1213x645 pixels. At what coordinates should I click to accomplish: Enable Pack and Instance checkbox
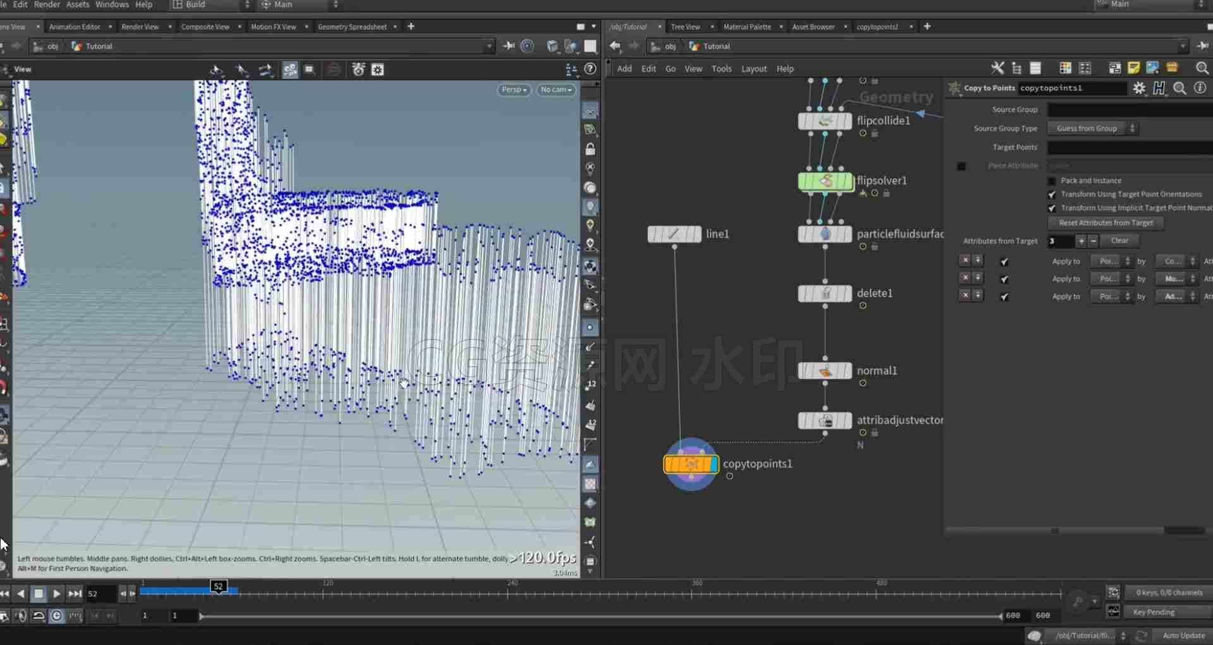click(1052, 181)
